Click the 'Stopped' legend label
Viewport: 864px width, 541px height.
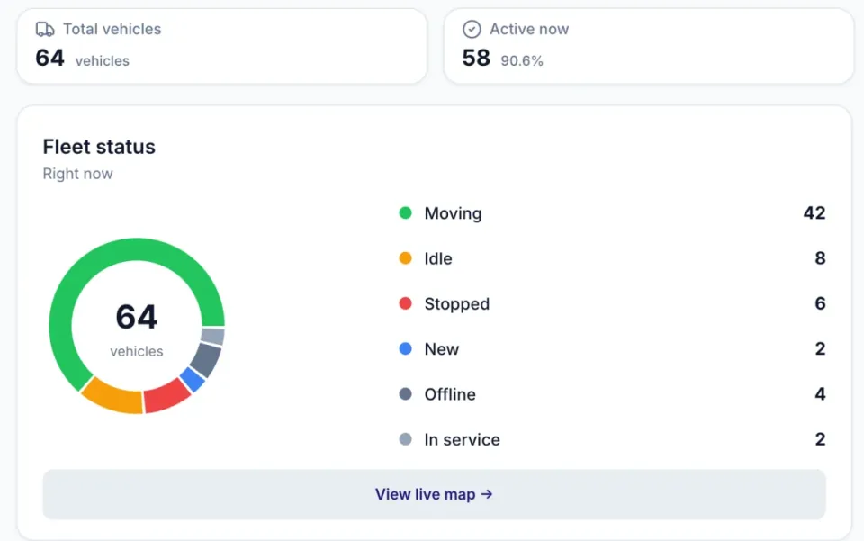(x=457, y=303)
